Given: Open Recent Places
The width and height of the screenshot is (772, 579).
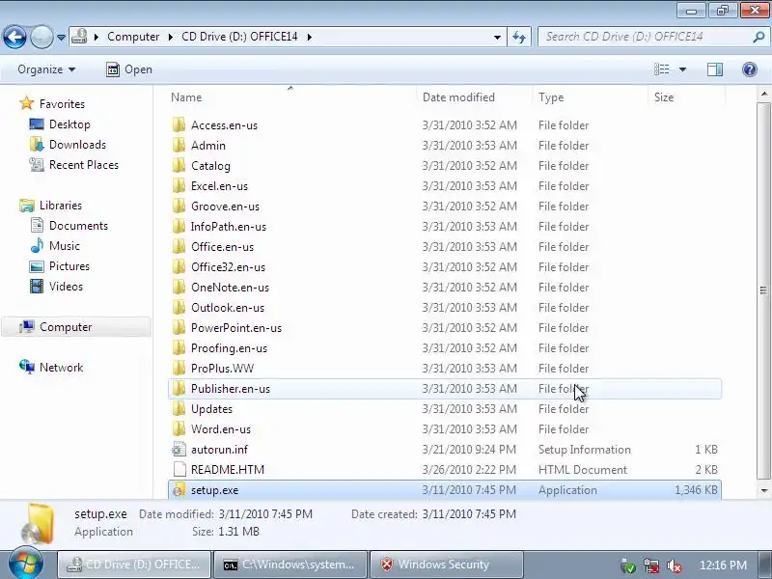Looking at the screenshot, I should [x=84, y=165].
